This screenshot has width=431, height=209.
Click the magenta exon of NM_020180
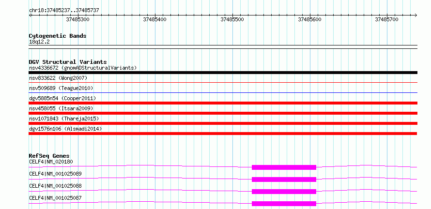[284, 167]
